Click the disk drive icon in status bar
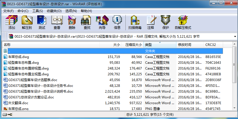Screen dimensions: 238x119 pyautogui.click(x=5, y=114)
